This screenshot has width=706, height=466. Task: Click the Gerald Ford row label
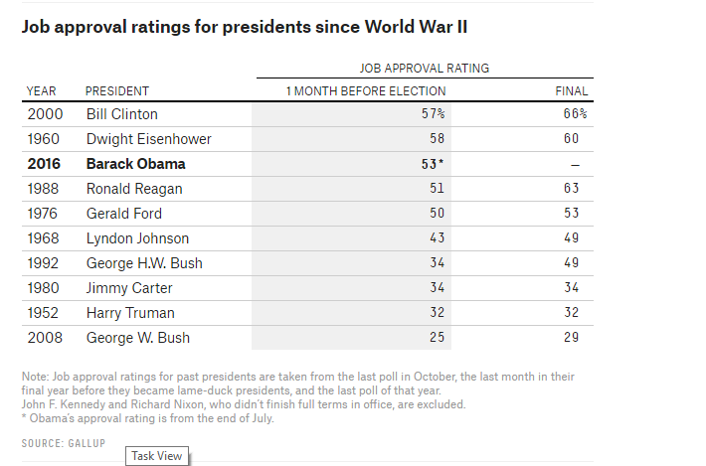tap(123, 214)
